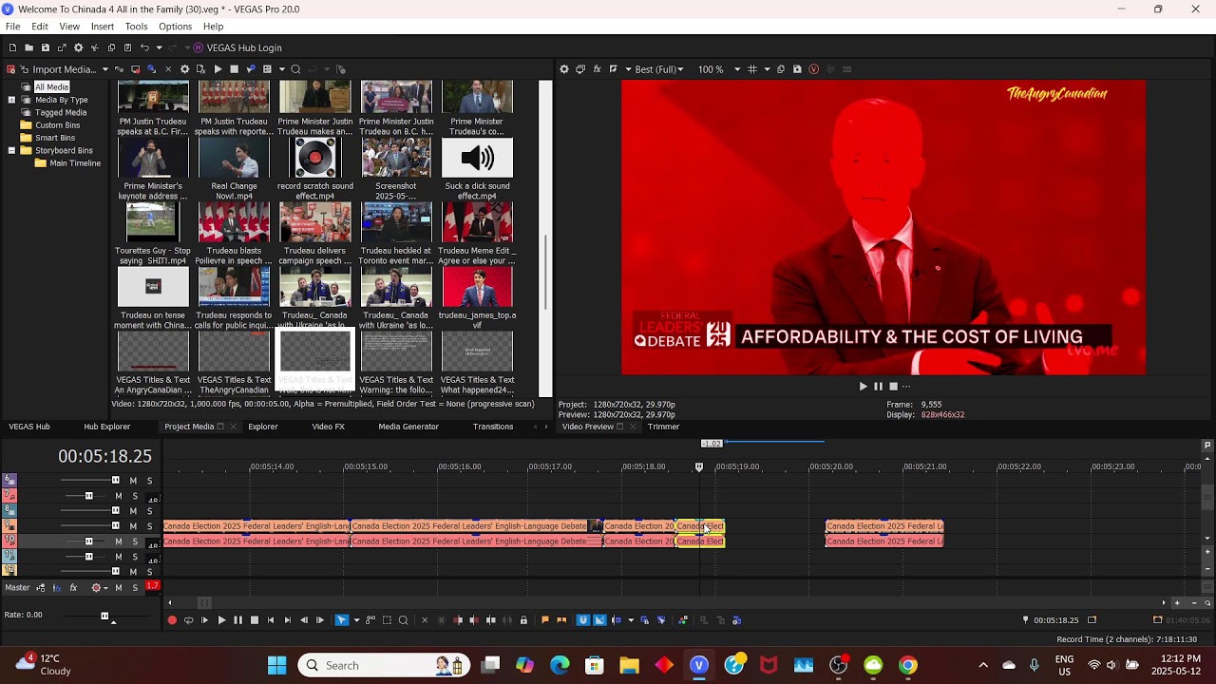
Task: Toggle Solo on the Master bus
Action: pos(135,588)
